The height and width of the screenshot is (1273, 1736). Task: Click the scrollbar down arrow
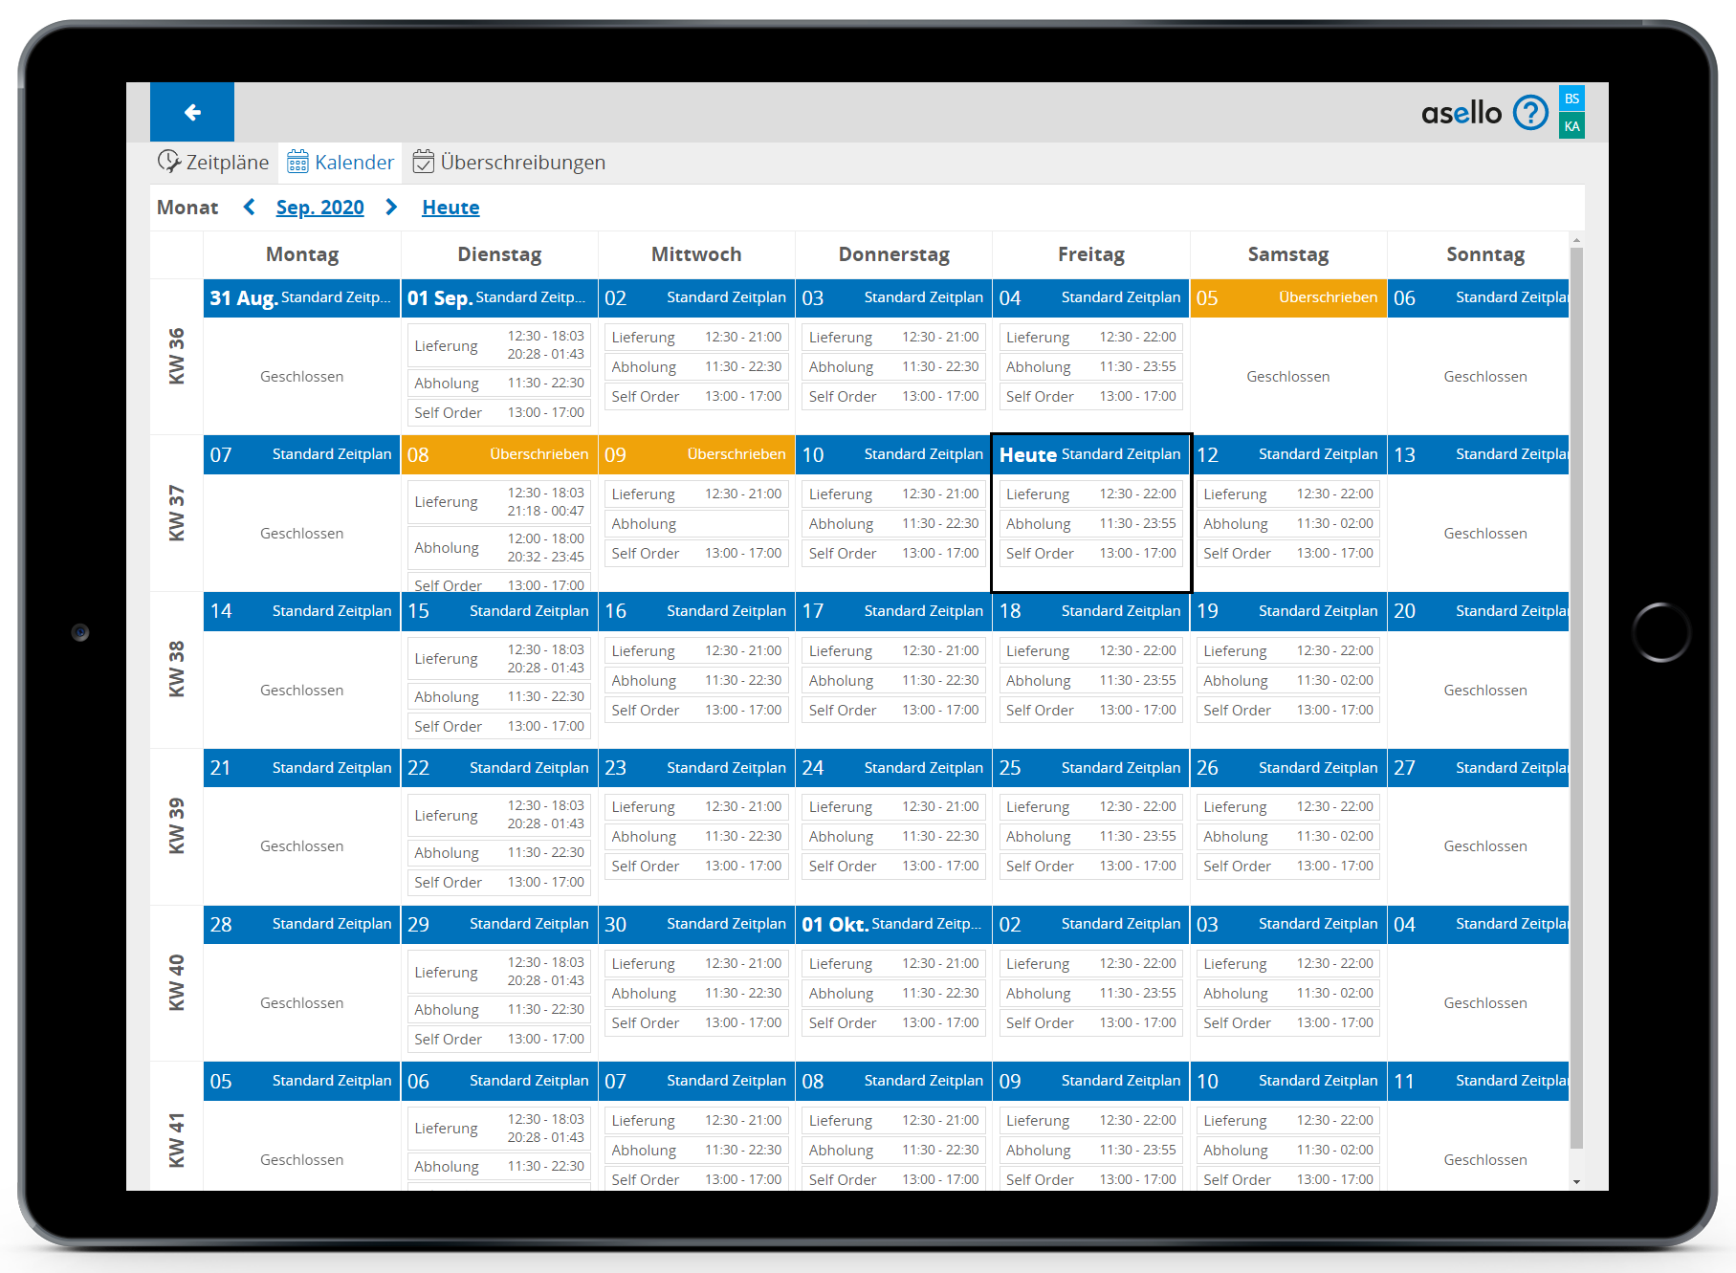coord(1576,1182)
